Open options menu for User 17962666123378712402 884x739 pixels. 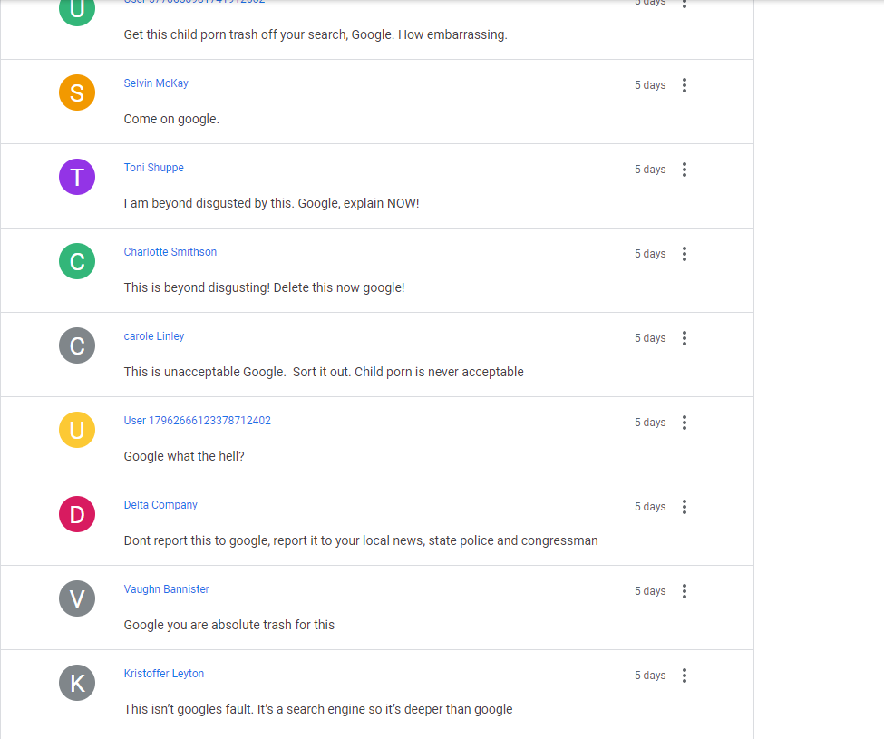(x=685, y=423)
